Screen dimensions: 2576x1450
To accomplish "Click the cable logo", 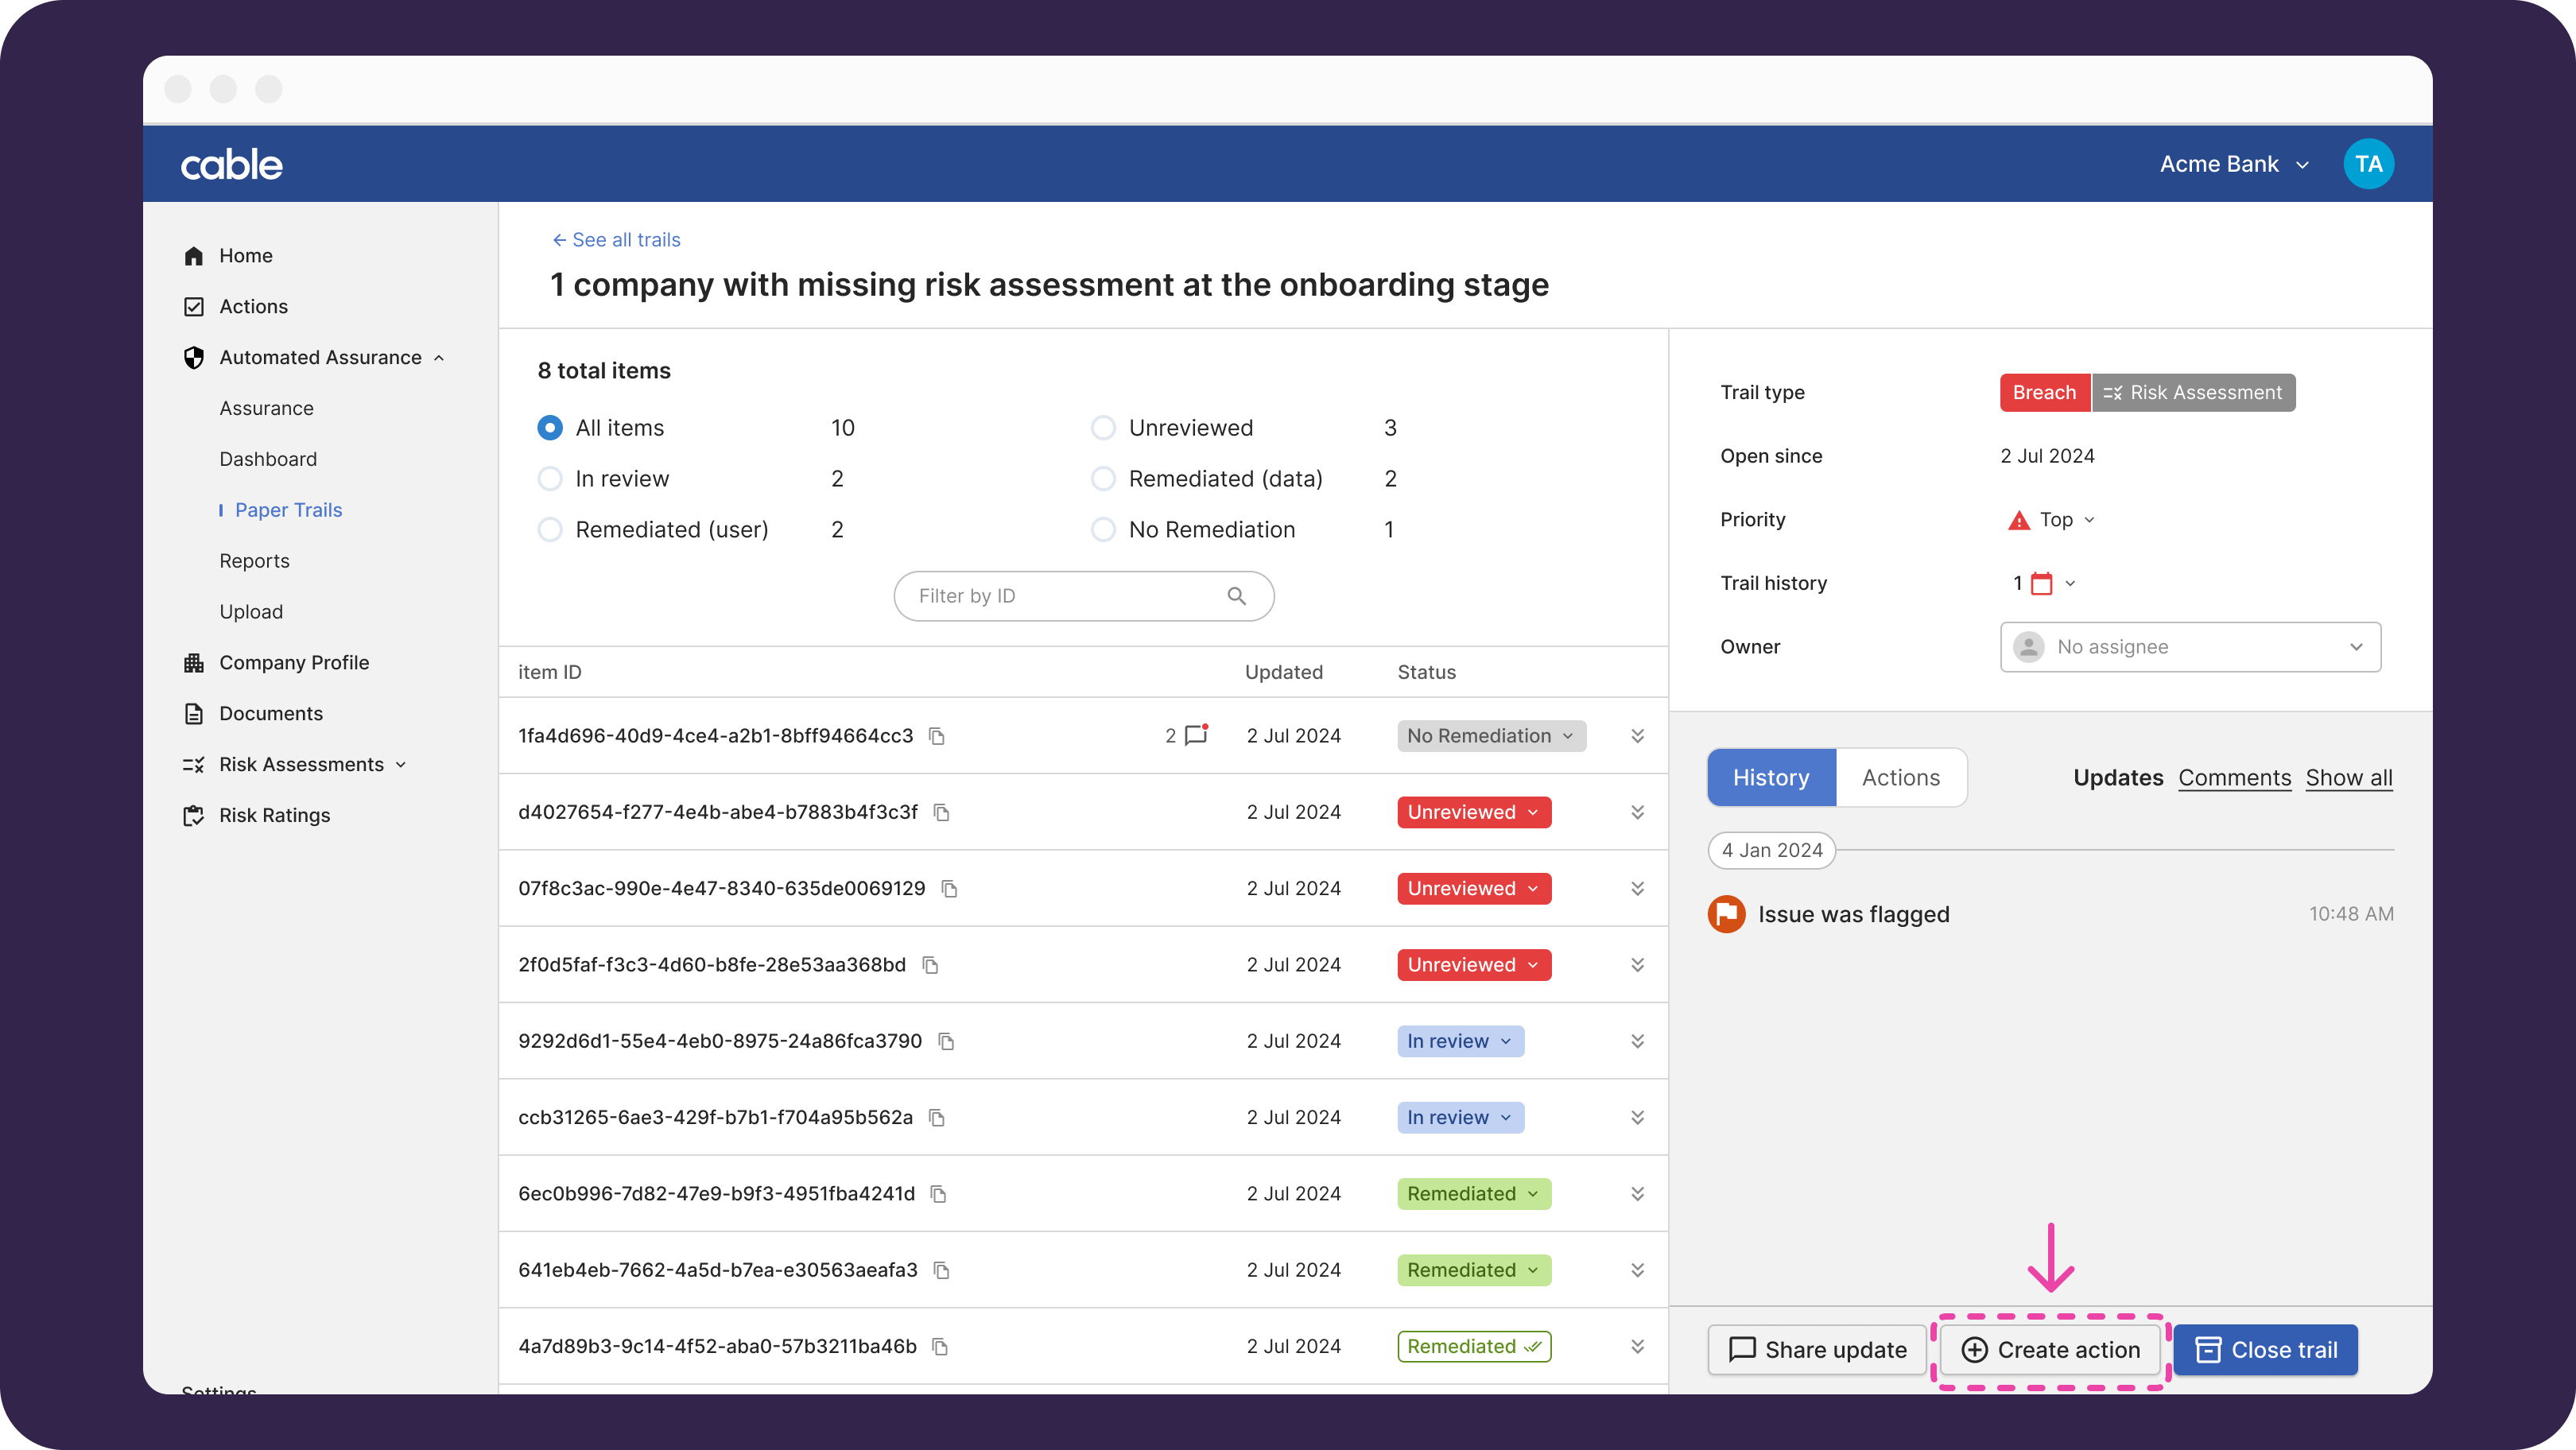I will 232,164.
